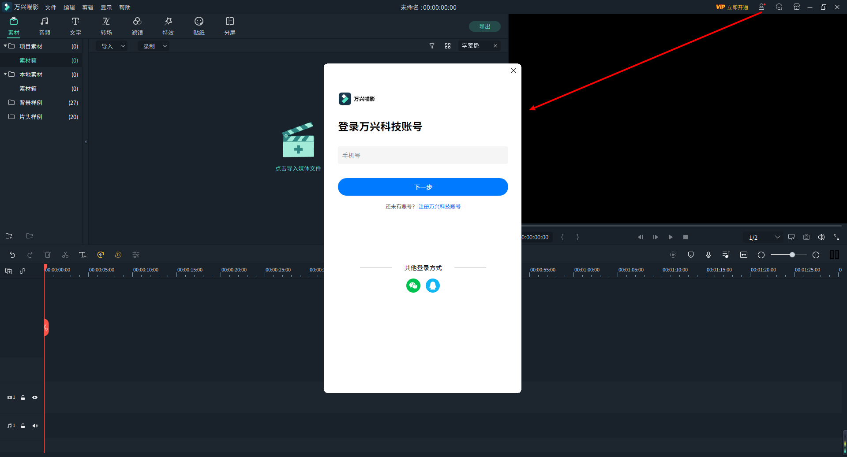The height and width of the screenshot is (457, 847).
Task: Toggle the link icon beside timeline ruler
Action: point(22,271)
